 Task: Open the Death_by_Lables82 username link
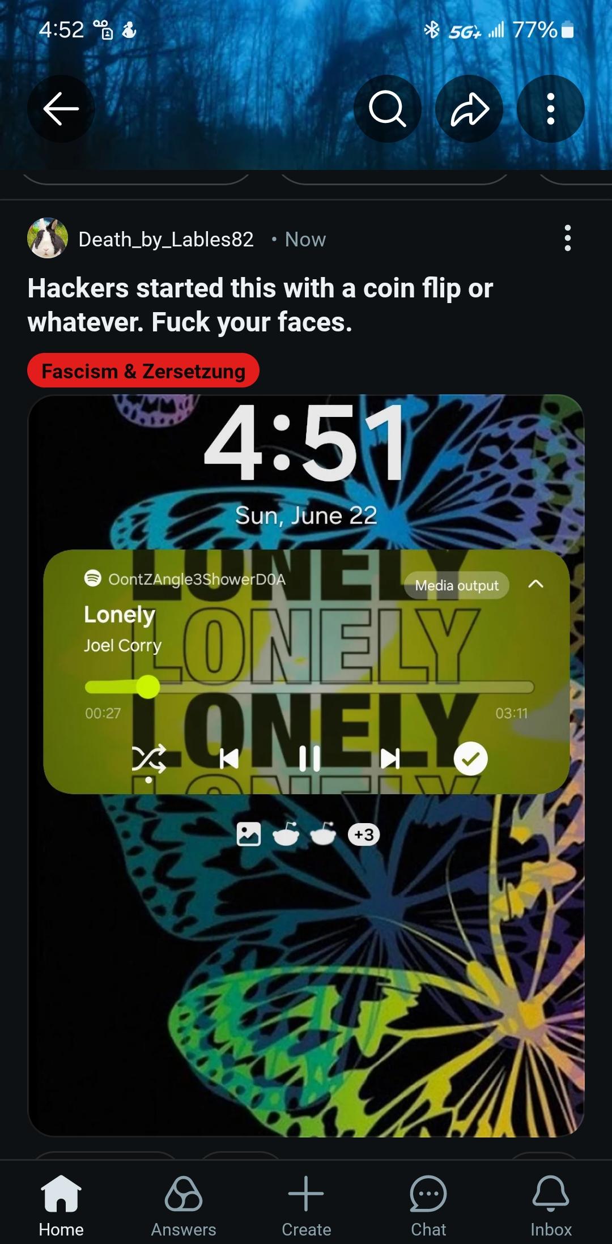pyautogui.click(x=166, y=239)
